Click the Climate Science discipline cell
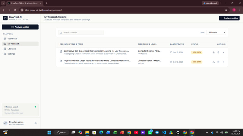Viewport: 243px width, 136px height. pos(149,61)
